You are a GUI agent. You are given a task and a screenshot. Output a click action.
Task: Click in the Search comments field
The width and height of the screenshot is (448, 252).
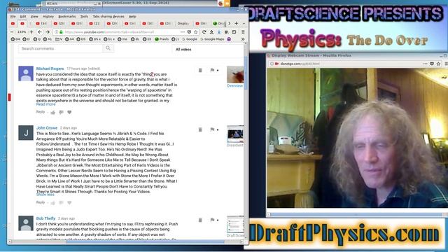(x=61, y=48)
